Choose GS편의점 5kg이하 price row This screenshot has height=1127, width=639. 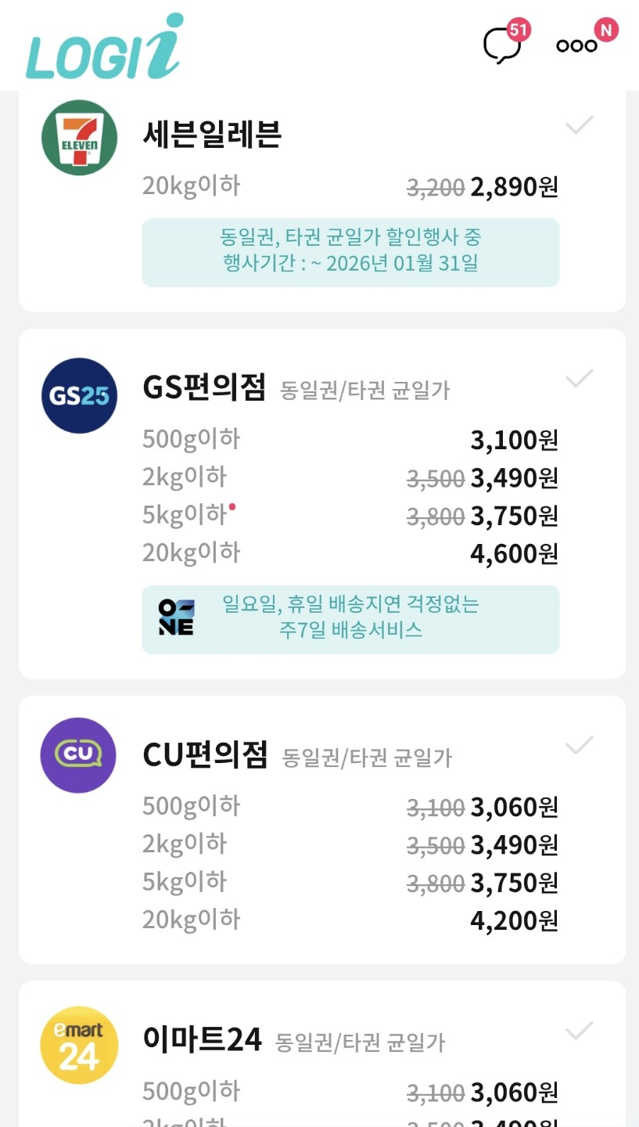click(x=350, y=516)
